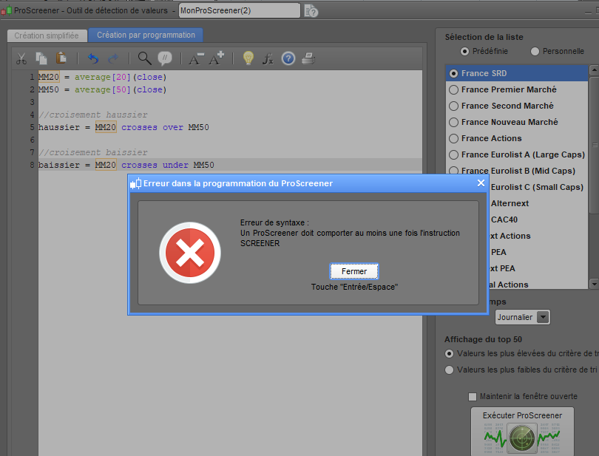Click the CAC40 list entry
This screenshot has height=456, width=599.
(504, 220)
